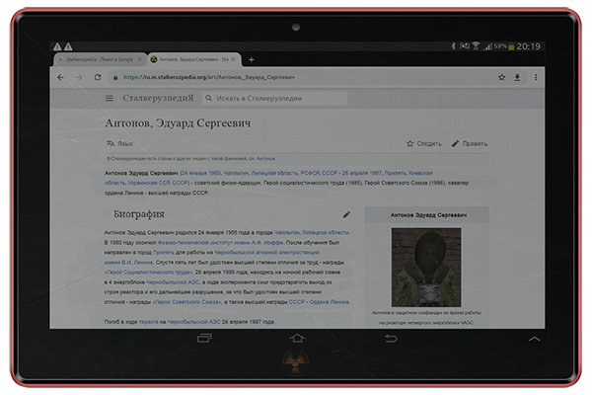
Task: Open the Android recent apps button
Action: coord(204,339)
